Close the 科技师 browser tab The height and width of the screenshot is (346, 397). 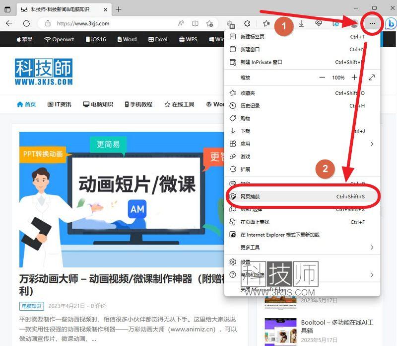point(105,9)
